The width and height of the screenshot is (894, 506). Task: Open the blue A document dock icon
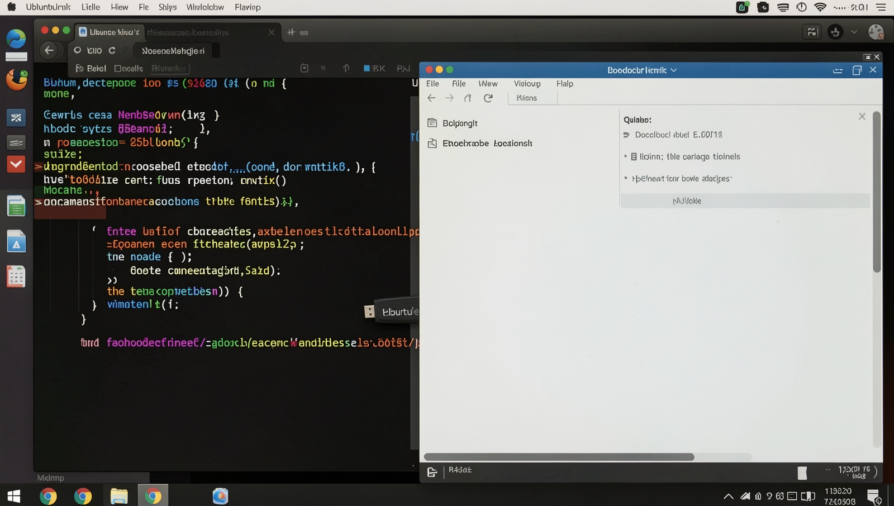(x=16, y=241)
